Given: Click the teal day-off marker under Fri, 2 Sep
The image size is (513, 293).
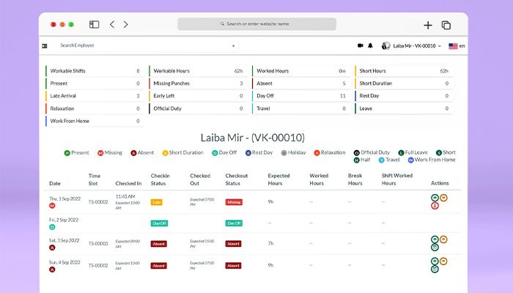Looking at the screenshot, I should pos(52,227).
